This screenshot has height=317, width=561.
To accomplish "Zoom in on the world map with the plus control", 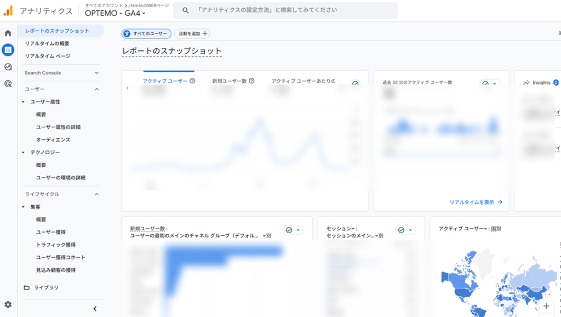I will [546, 305].
